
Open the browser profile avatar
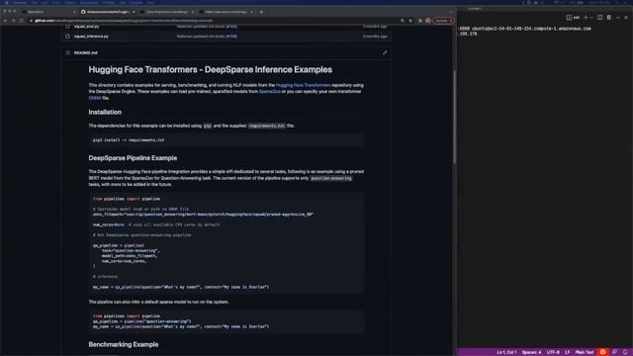pyautogui.click(x=428, y=21)
